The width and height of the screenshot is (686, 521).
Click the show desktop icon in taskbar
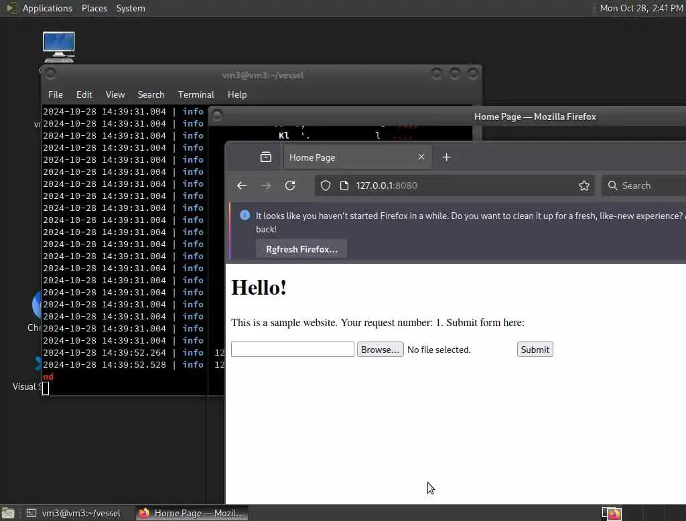click(8, 513)
